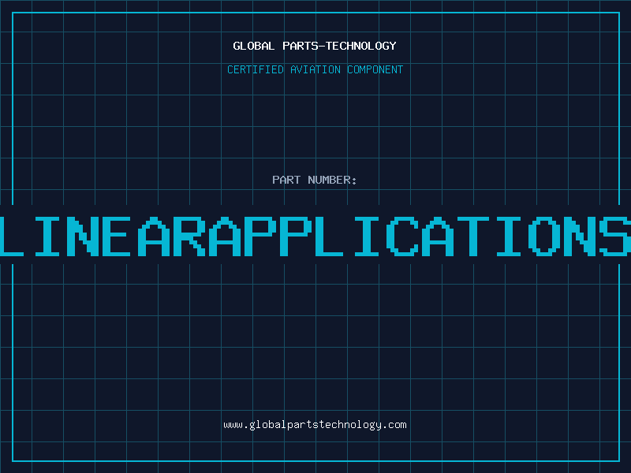Click the 'GLOBAL PARTS-TECHNOLOGY' heading

(x=315, y=46)
